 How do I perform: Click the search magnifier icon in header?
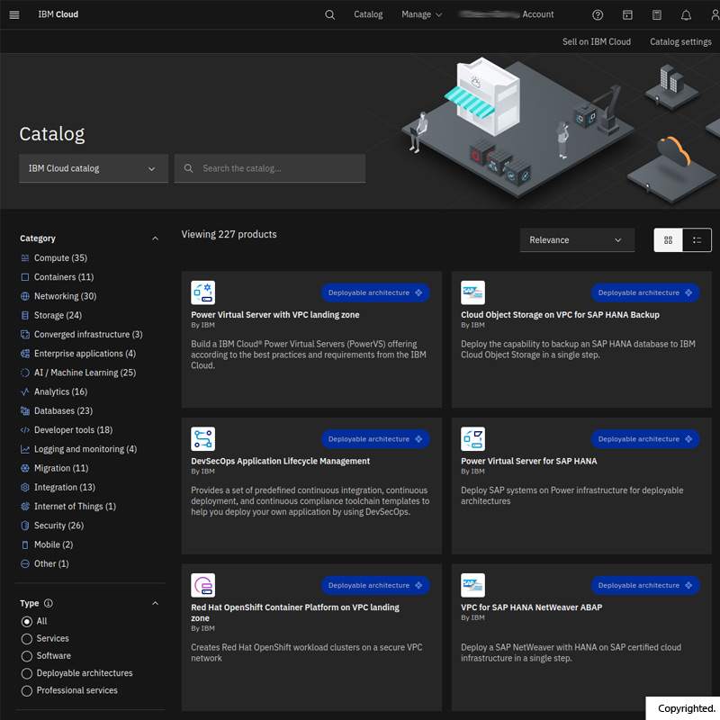point(329,14)
